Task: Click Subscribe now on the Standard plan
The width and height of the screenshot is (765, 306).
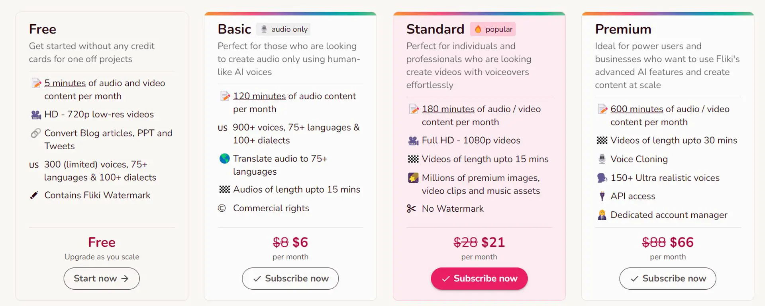Action: pyautogui.click(x=479, y=279)
